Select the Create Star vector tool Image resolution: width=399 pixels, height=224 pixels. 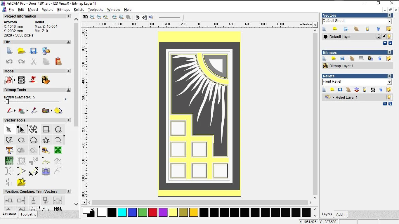(46, 140)
